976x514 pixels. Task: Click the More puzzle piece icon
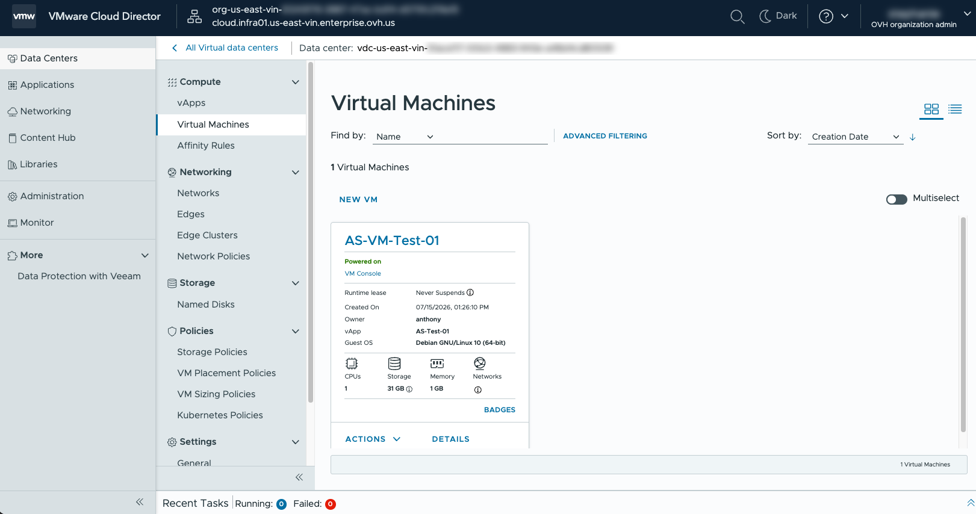[x=12, y=256]
